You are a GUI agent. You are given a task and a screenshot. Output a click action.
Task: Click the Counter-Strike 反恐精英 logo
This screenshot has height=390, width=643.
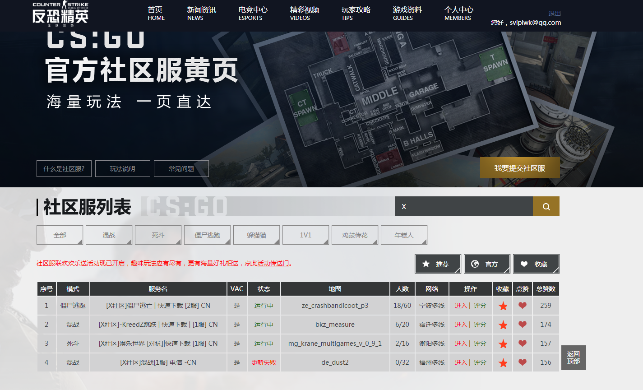click(60, 14)
